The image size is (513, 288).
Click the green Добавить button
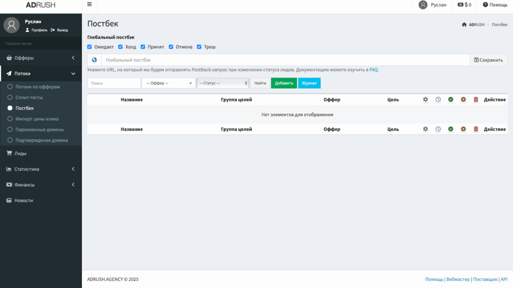284,83
